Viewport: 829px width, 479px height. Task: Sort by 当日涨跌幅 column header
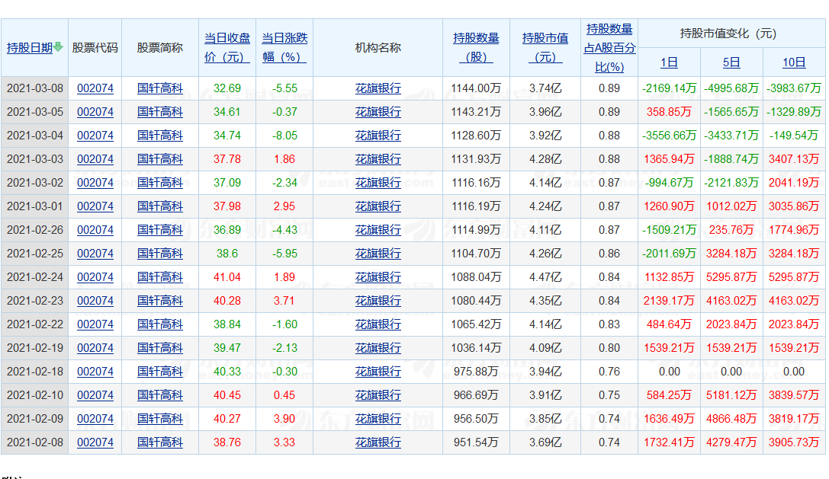284,47
